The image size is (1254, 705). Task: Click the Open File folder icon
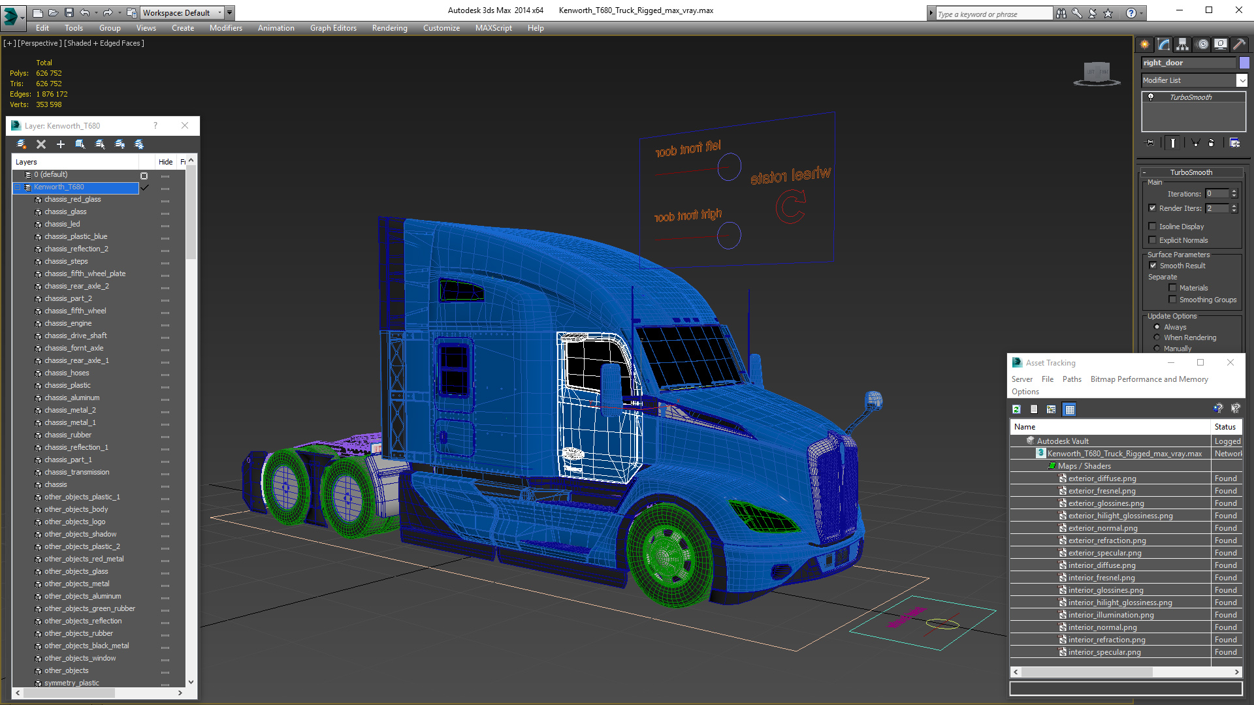click(x=53, y=12)
